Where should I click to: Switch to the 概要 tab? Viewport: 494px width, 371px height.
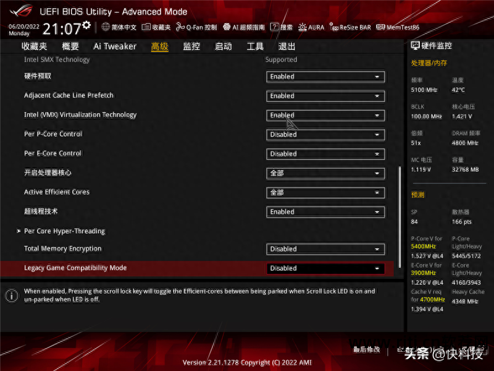[x=70, y=46]
